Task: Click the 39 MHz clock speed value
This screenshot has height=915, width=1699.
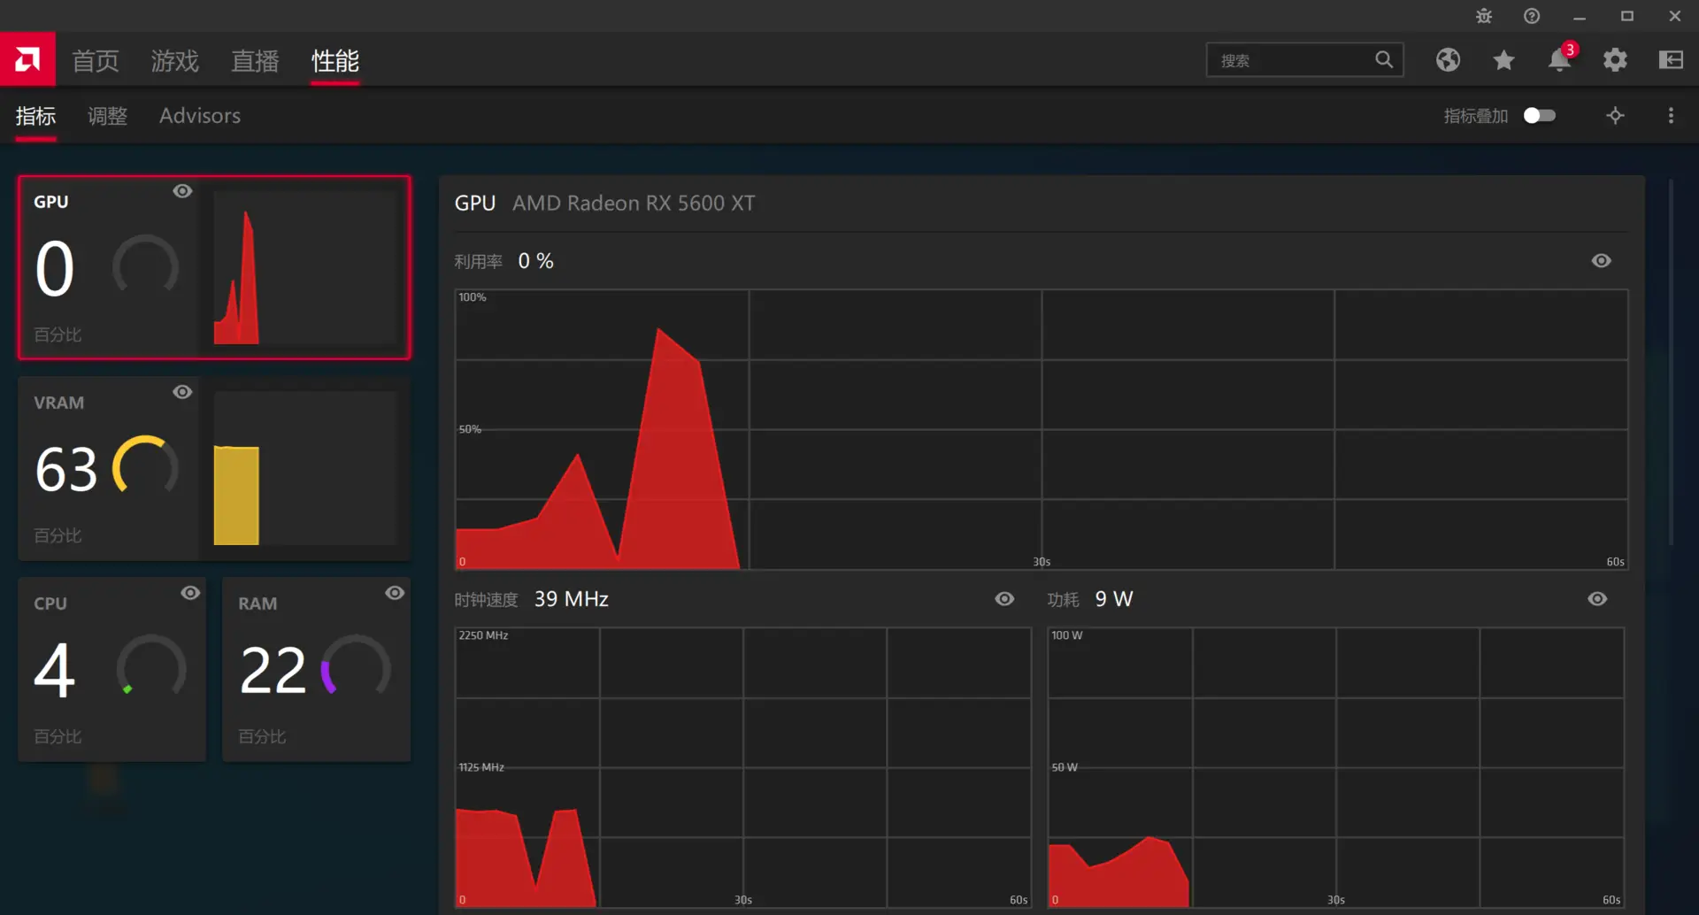Action: [x=571, y=599]
